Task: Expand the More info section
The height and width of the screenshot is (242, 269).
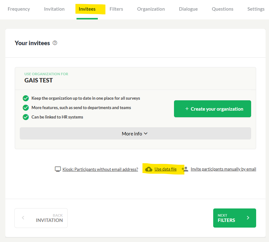Action: point(135,134)
